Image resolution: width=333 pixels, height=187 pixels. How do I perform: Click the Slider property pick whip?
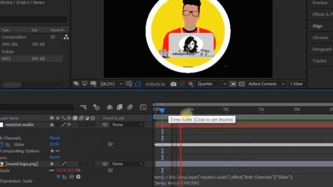pos(110,144)
